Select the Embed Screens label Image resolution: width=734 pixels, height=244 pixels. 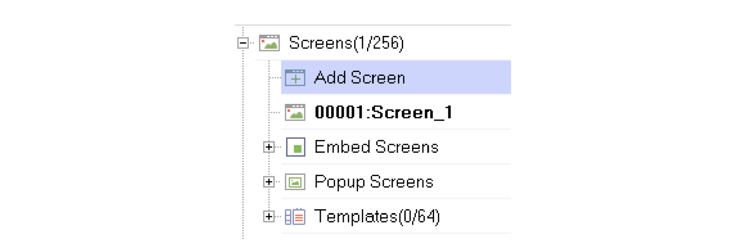376,147
